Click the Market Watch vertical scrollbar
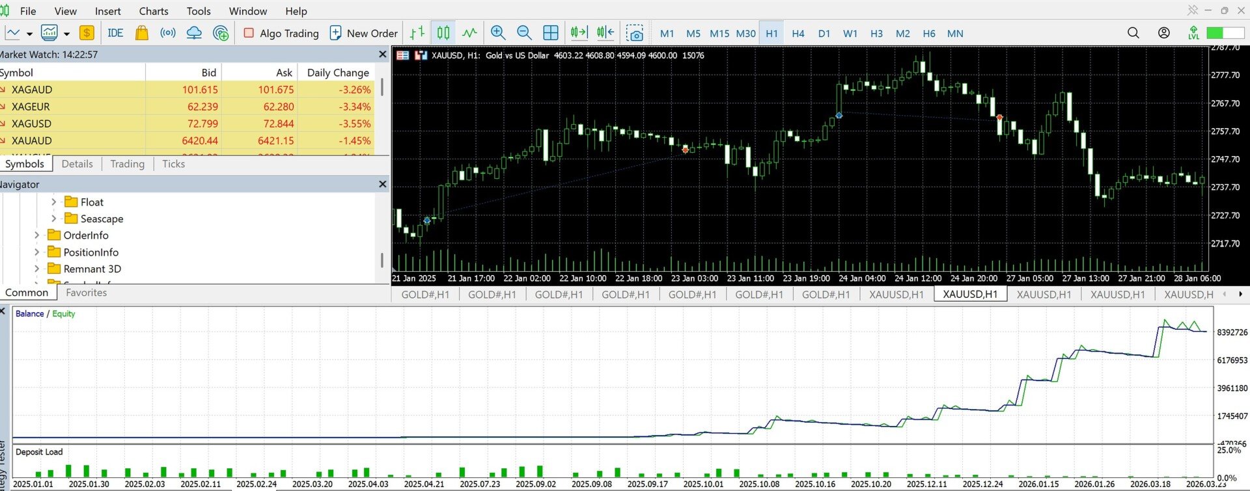The height and width of the screenshot is (491, 1250). pos(382,87)
